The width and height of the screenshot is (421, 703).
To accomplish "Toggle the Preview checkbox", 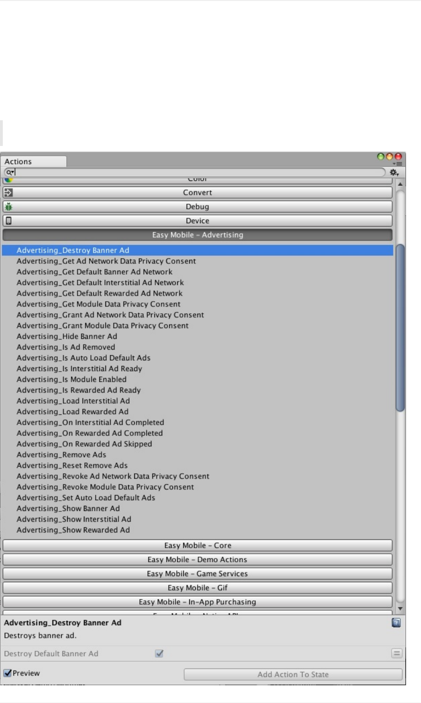I will tap(7, 673).
